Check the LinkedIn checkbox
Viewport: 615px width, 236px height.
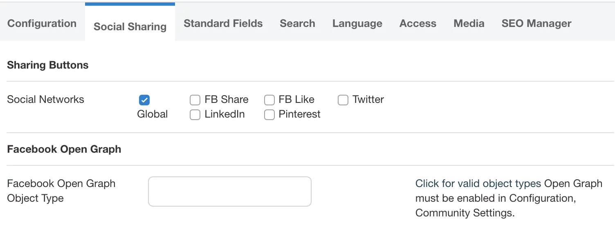pyautogui.click(x=195, y=115)
